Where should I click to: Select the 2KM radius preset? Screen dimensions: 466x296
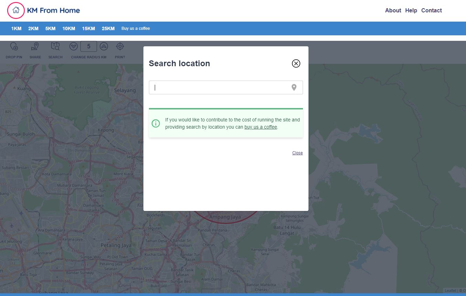tap(33, 28)
